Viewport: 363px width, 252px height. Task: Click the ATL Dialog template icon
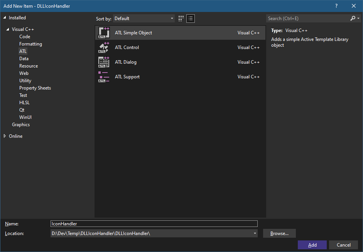[104, 62]
